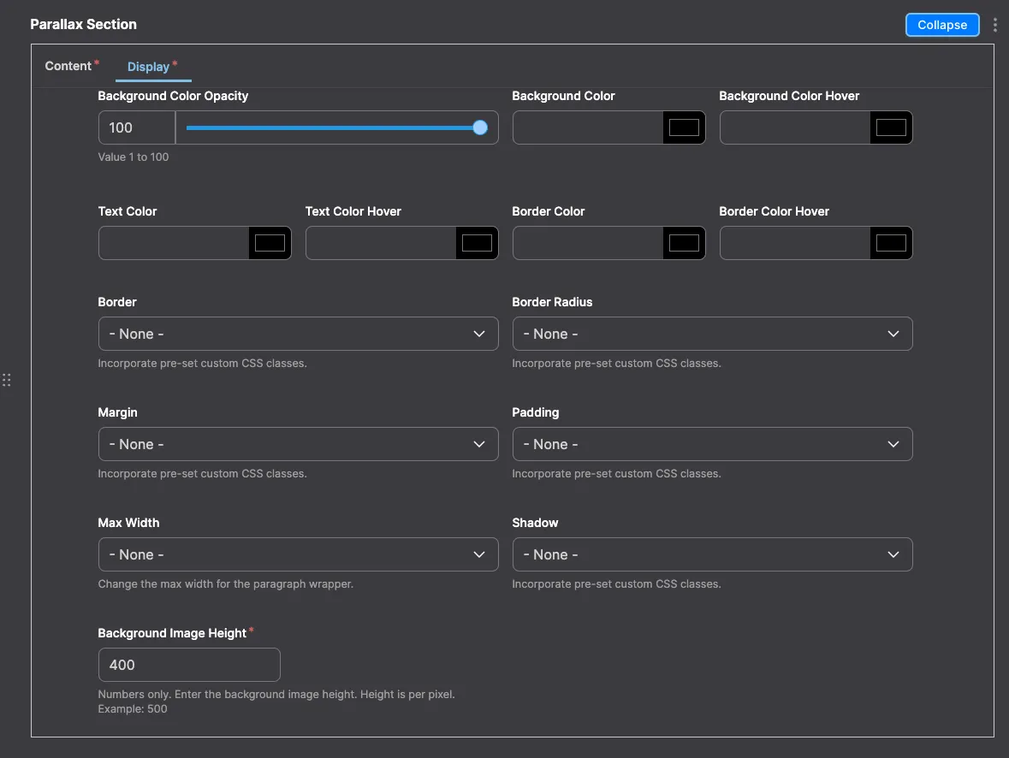Click the 'Example: 500' help text
This screenshot has height=758, width=1009.
(133, 709)
